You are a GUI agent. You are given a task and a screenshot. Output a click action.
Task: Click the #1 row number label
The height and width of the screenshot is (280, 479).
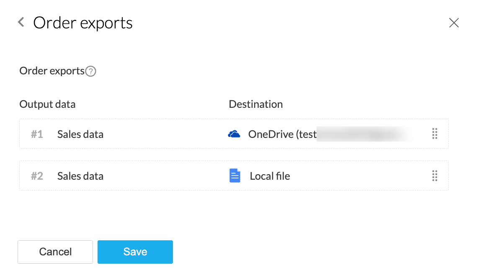click(x=37, y=134)
